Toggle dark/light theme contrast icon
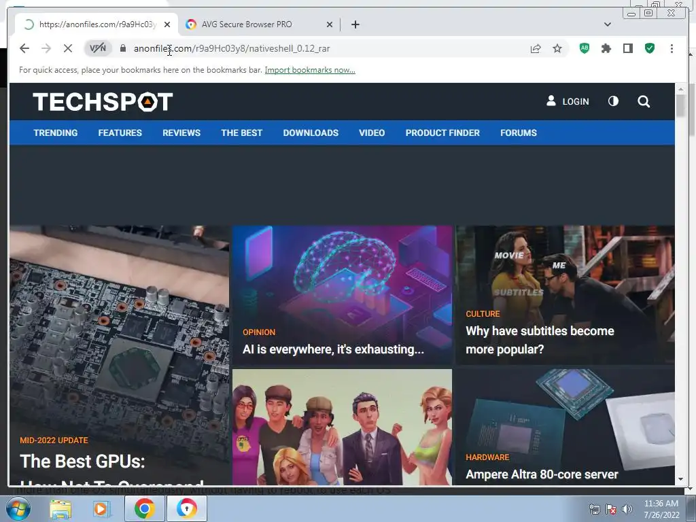The width and height of the screenshot is (696, 522). pos(613,101)
